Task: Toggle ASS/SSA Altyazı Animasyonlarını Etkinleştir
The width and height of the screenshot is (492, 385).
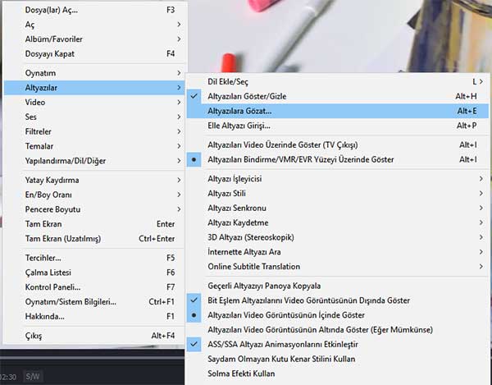Action: 338,344
